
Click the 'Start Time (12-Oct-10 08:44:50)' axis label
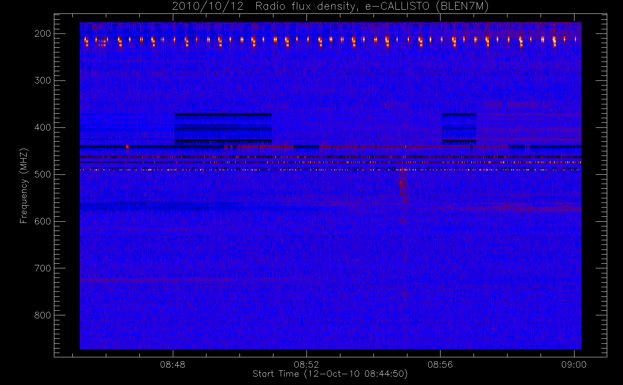pyautogui.click(x=330, y=374)
